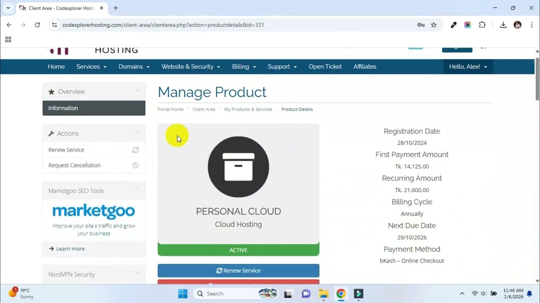The width and height of the screenshot is (540, 303).
Task: Go to Home in navigation
Action: coord(56,66)
